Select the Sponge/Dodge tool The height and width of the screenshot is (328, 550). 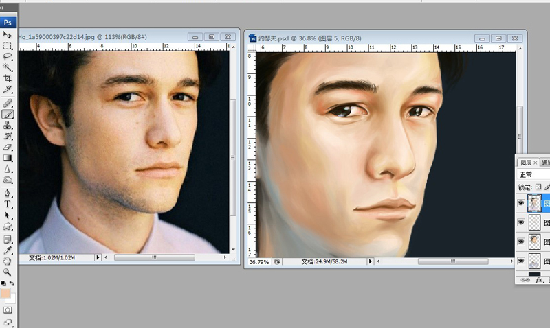(x=7, y=180)
